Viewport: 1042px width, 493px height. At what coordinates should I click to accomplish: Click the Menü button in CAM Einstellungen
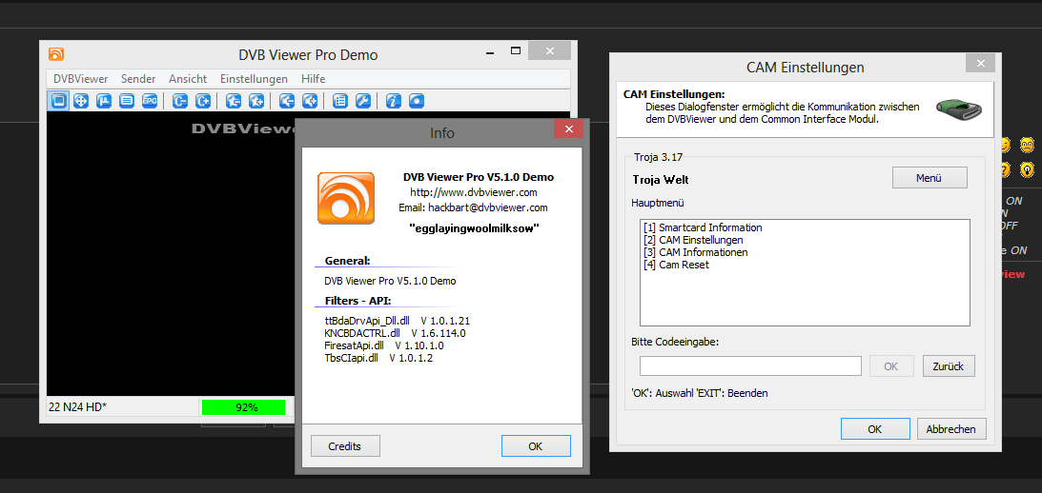click(930, 178)
